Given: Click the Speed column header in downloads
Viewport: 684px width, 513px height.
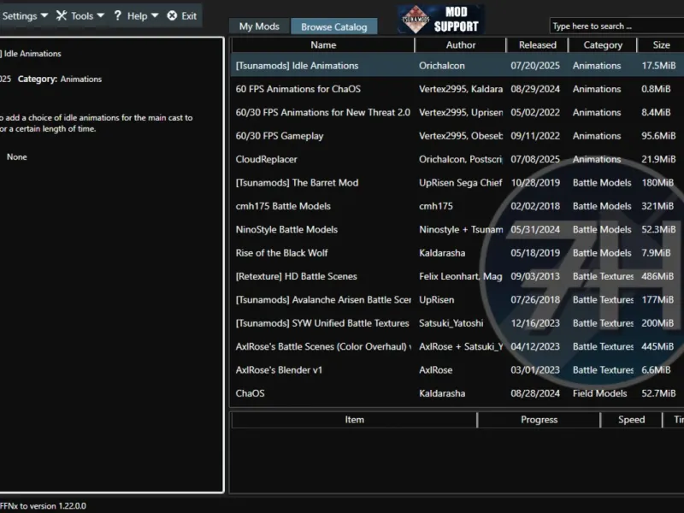Looking at the screenshot, I should (631, 420).
